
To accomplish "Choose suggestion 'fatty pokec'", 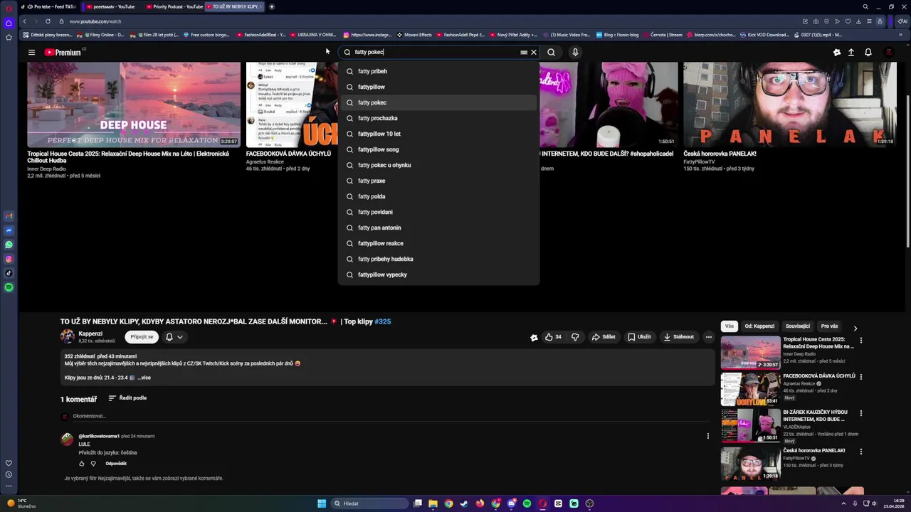I will [x=438, y=102].
